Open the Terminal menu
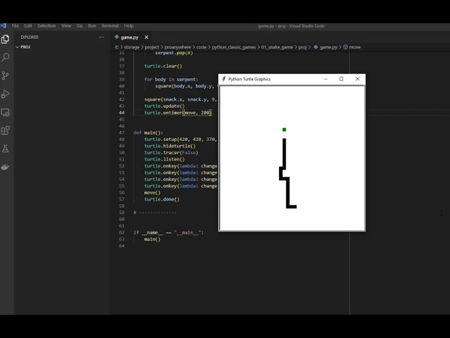 110,26
